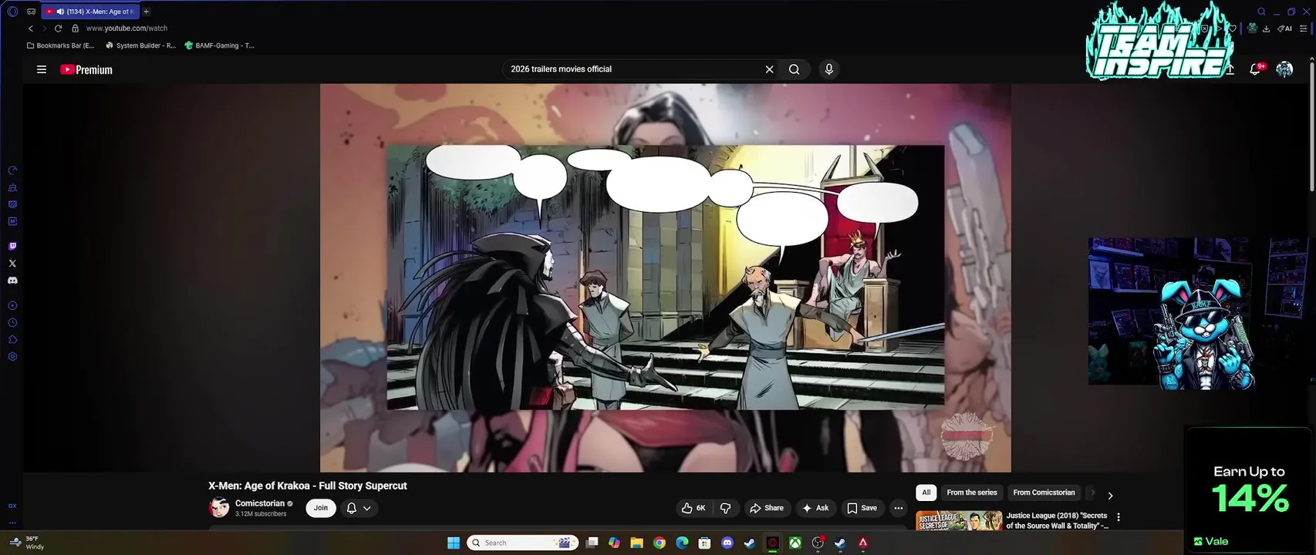Expand the subscription notification chevron

click(x=367, y=508)
